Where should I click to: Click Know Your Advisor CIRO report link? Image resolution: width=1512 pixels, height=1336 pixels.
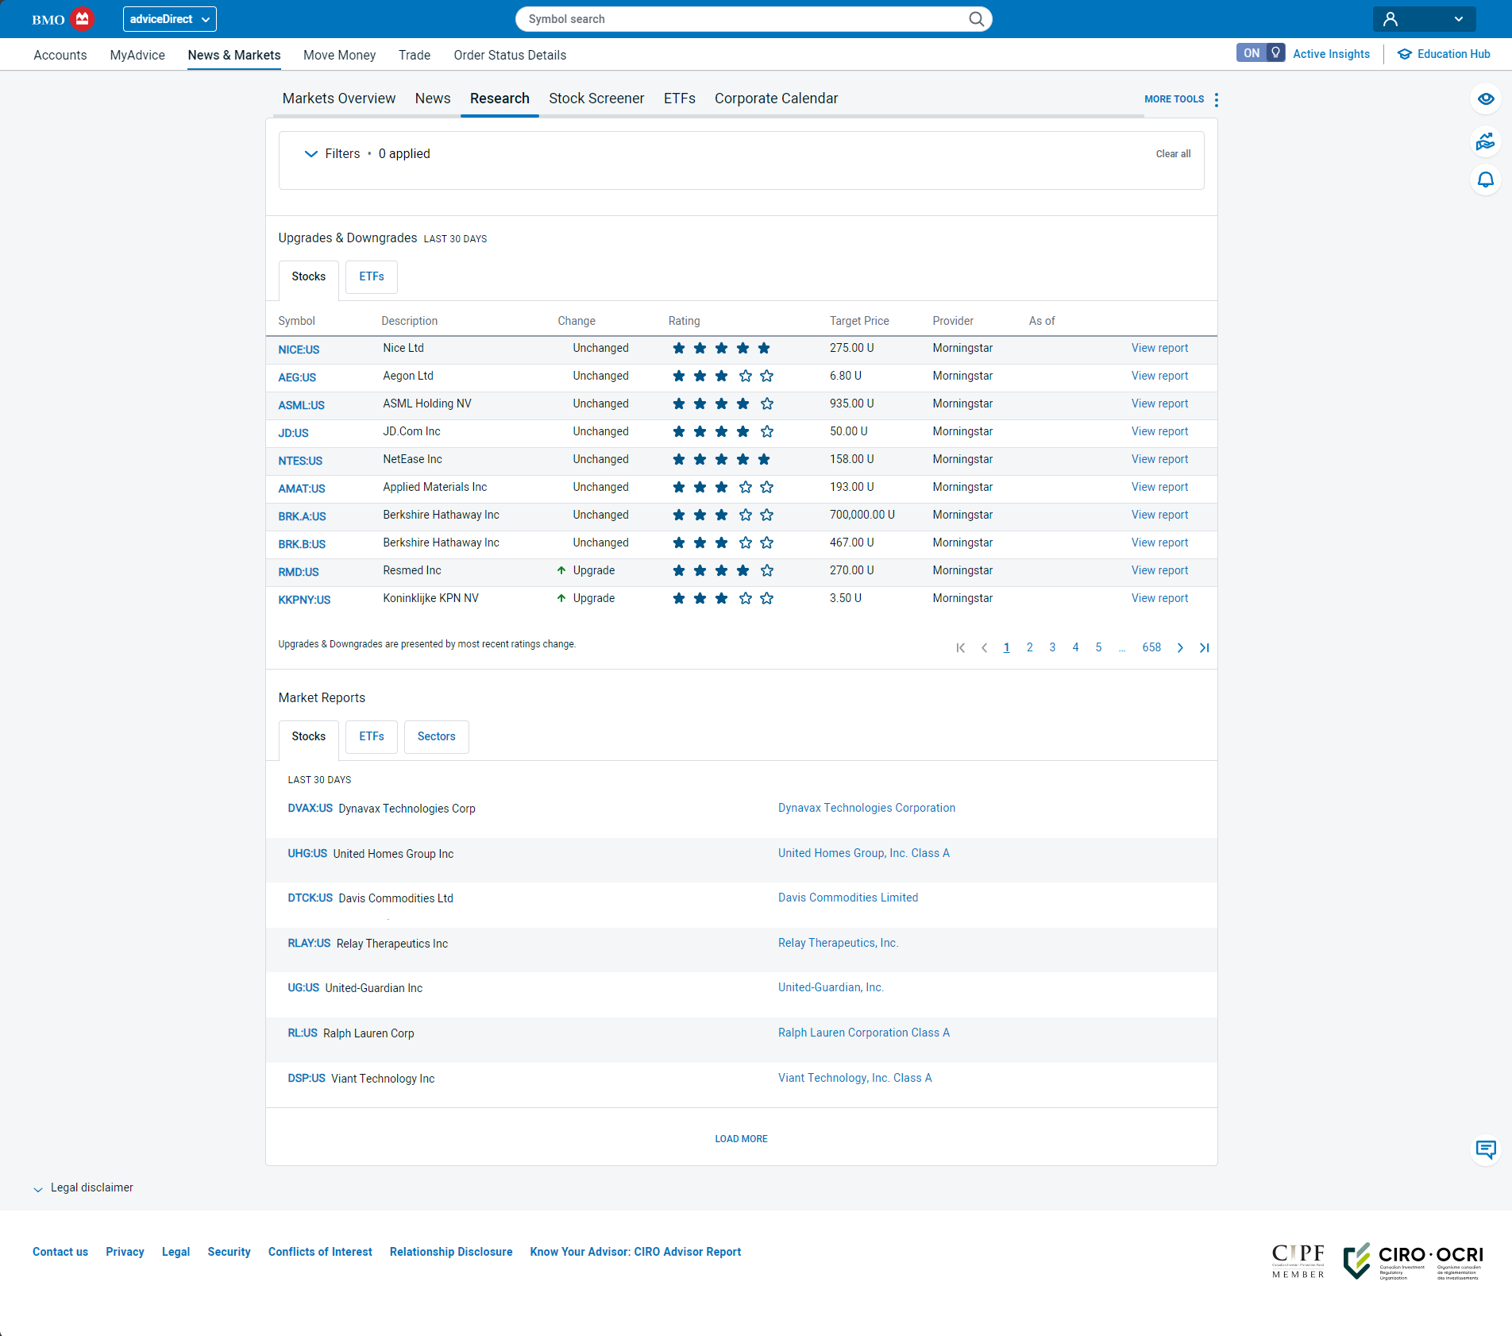pos(635,1252)
